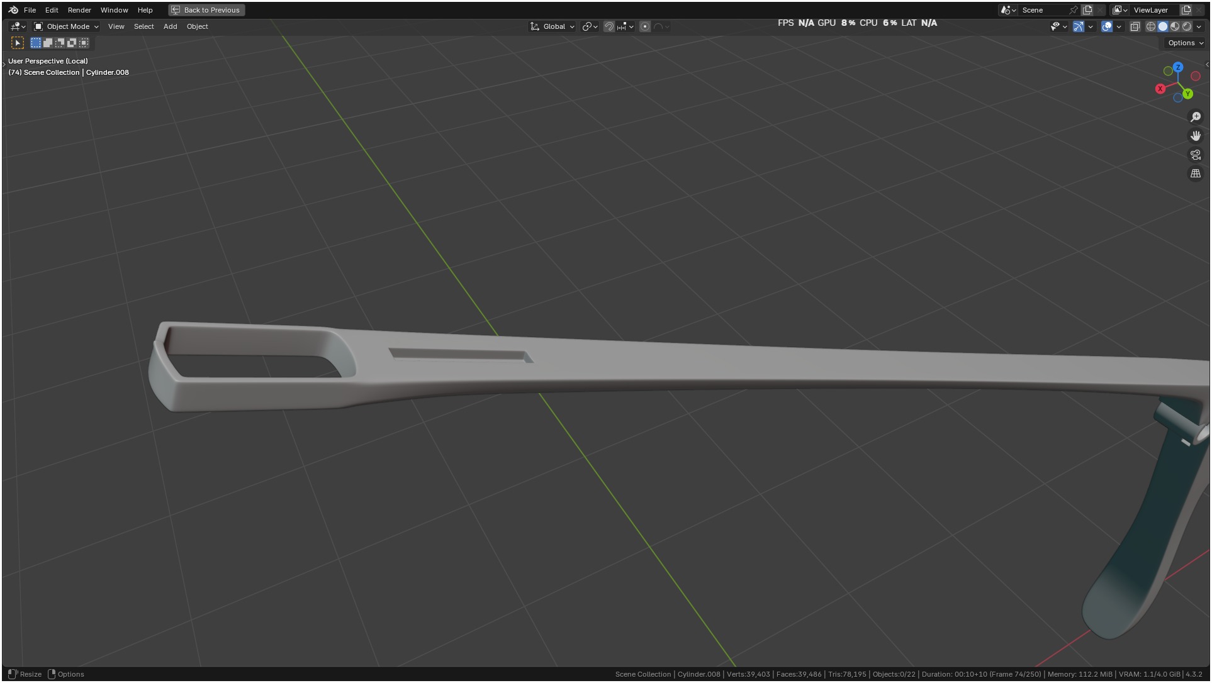
Task: Expand the toolbar arrow at left edge
Action: click(x=4, y=65)
